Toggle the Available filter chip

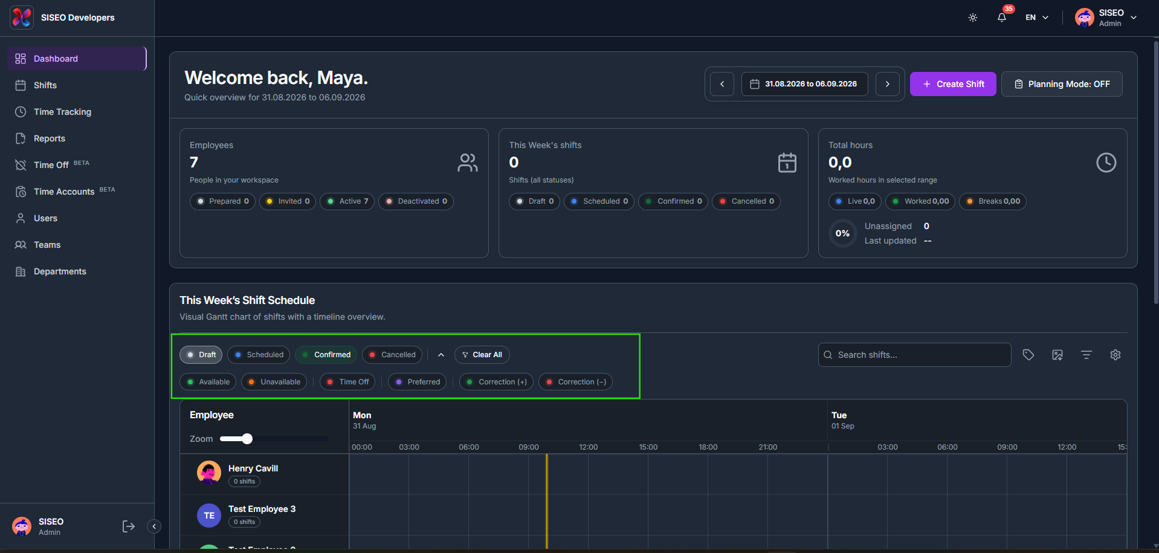pyautogui.click(x=208, y=382)
